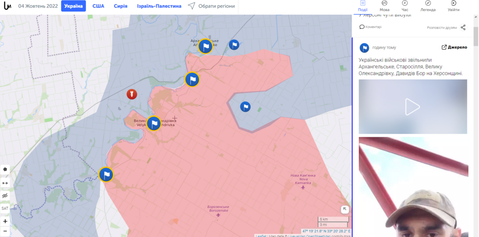Click the small flag marker right of Архангельське

pos(234,45)
